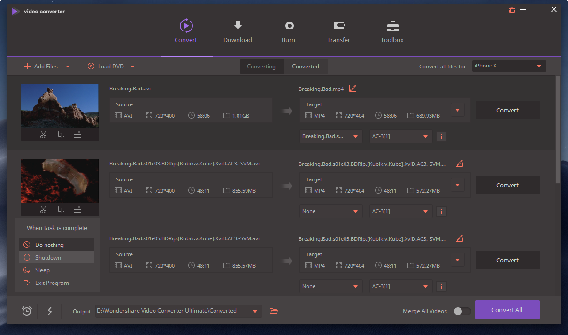This screenshot has height=335, width=568.
Task: Expand the Add Files dropdown arrow
Action: click(x=68, y=67)
